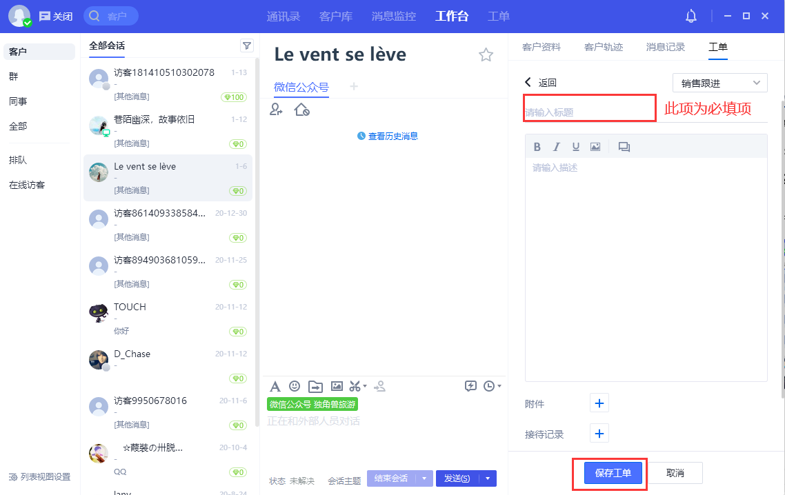Click the D_Chase contact avatar
The image size is (785, 495).
click(99, 360)
